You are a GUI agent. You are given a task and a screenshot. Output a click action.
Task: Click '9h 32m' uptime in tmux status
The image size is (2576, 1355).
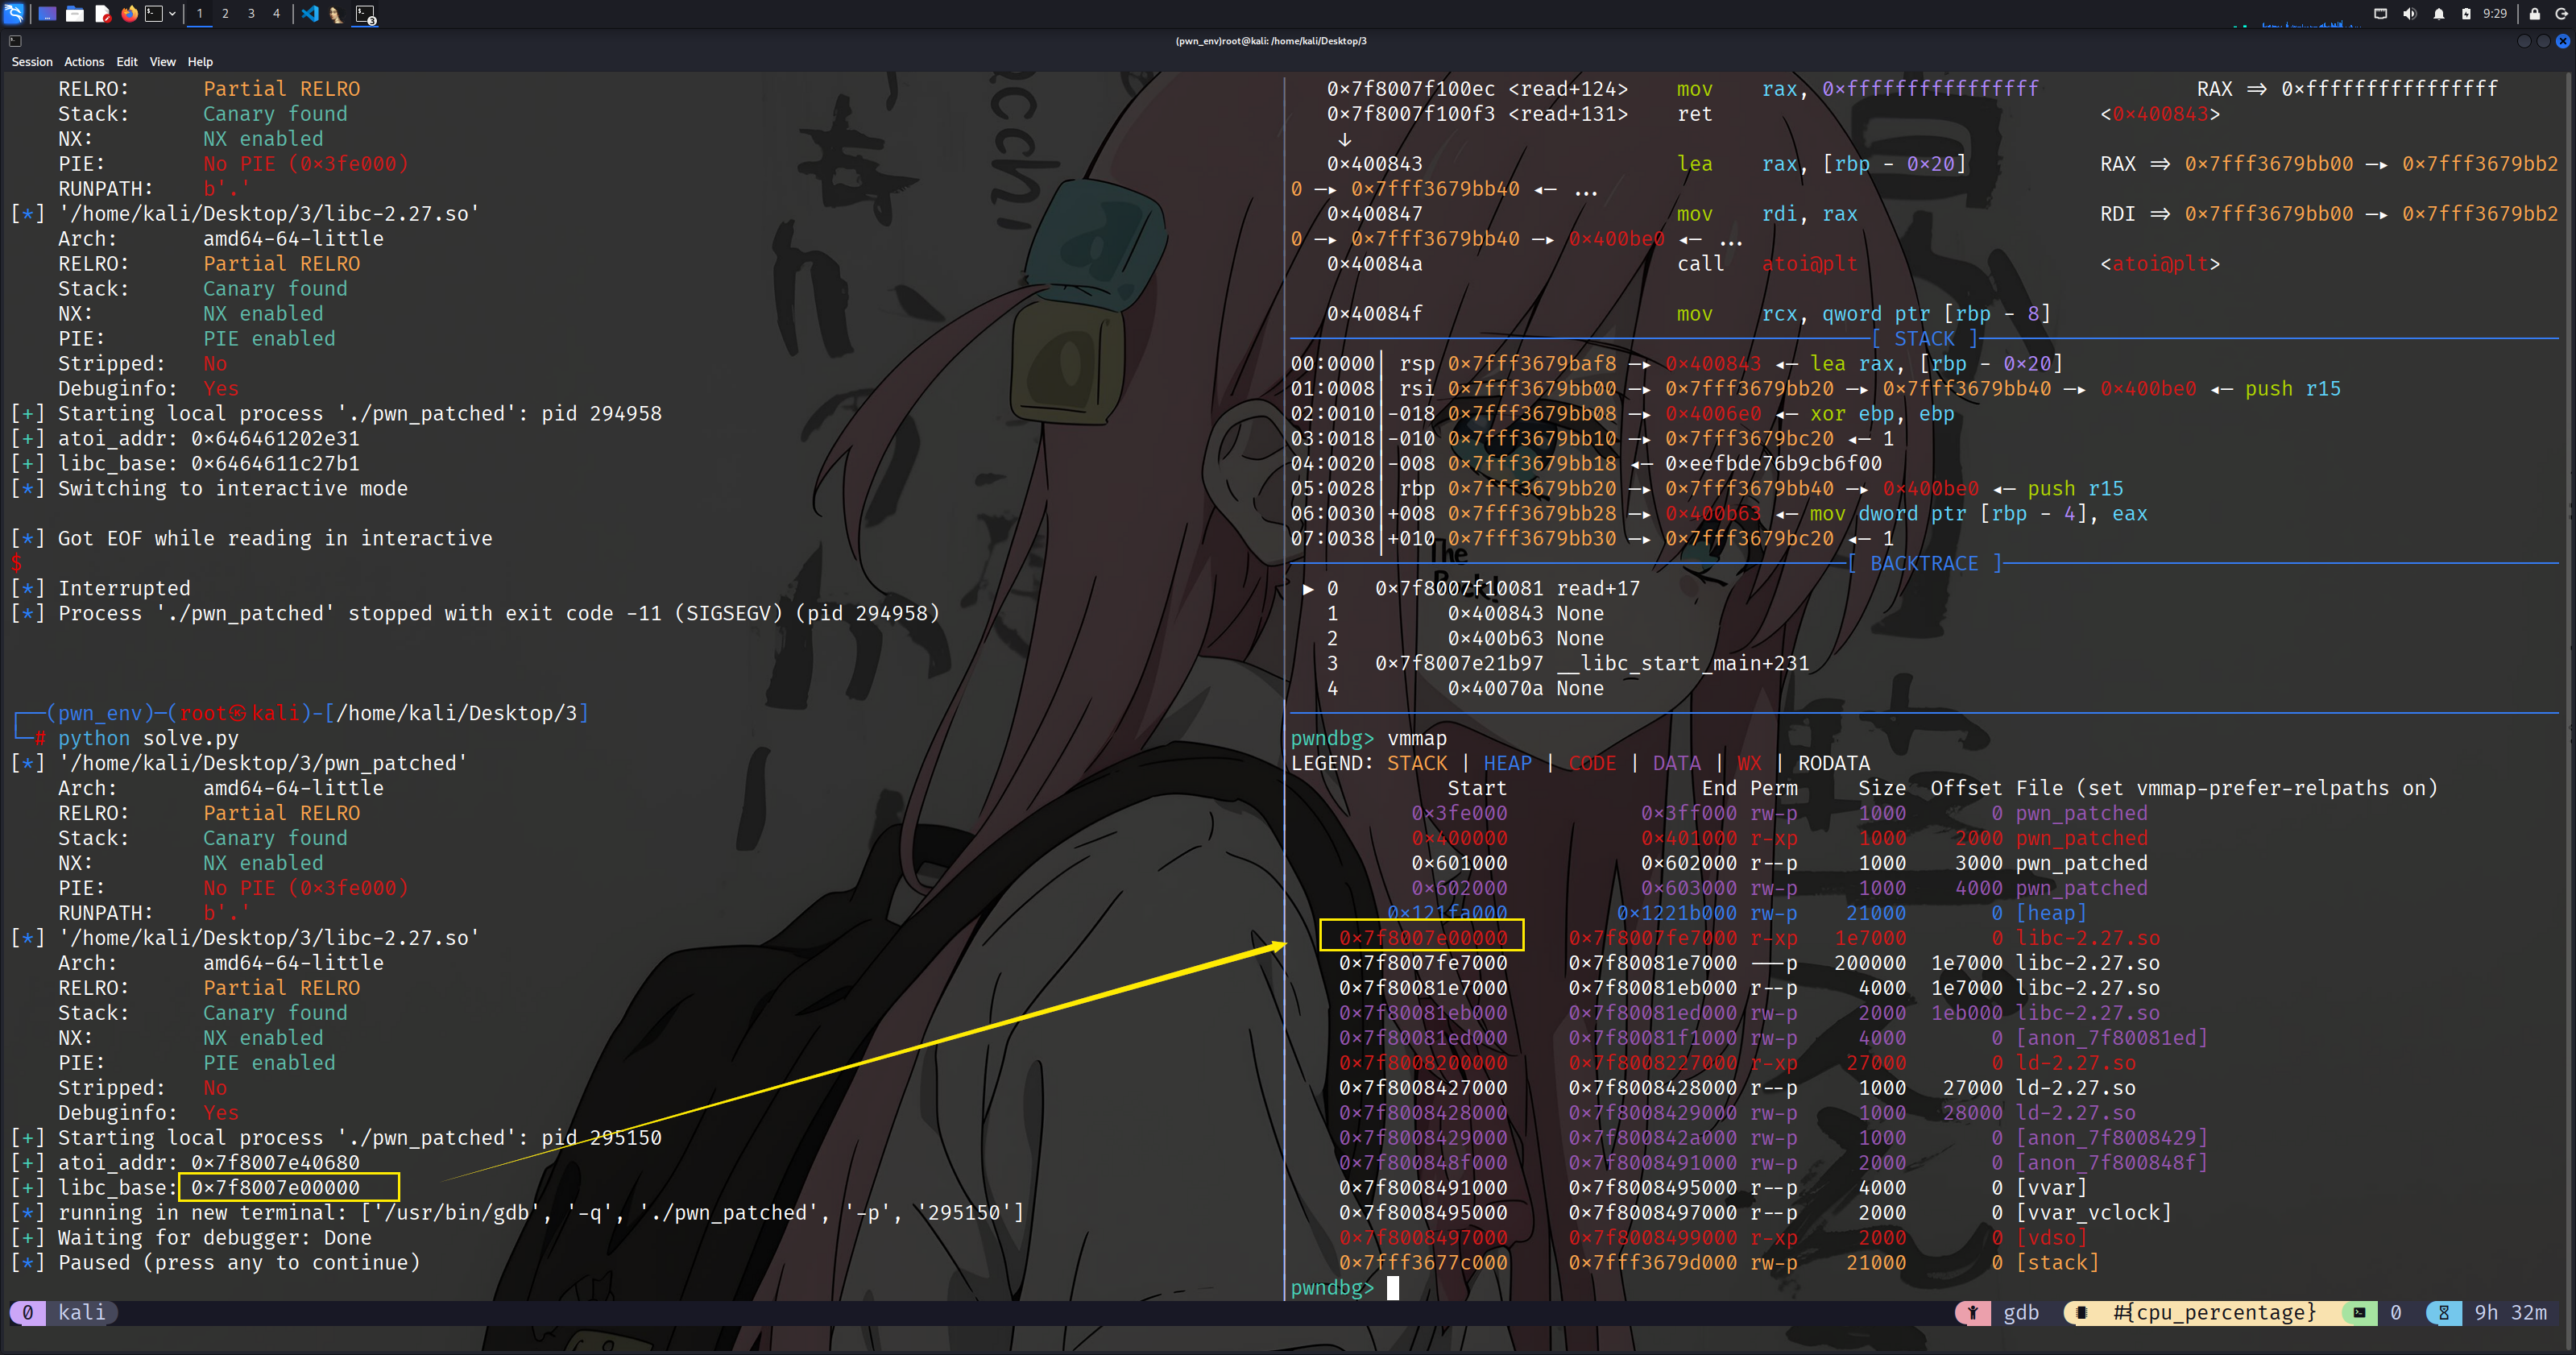coord(2510,1313)
